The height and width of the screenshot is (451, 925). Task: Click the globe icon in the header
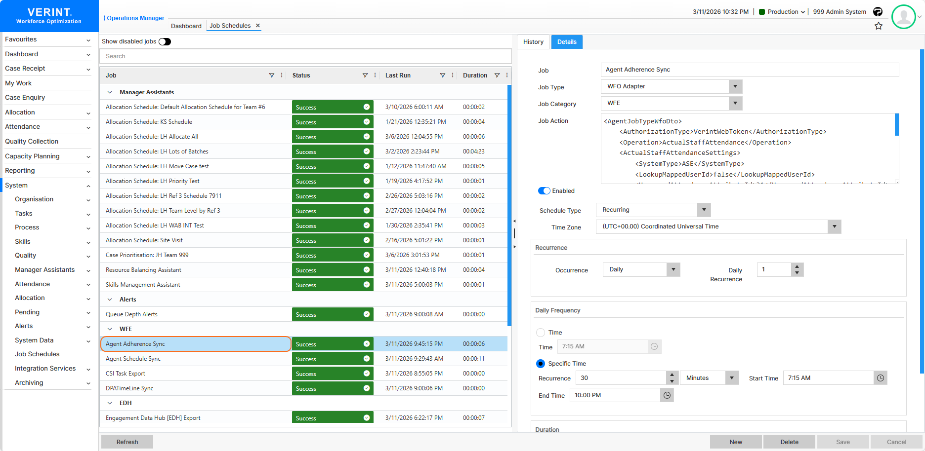click(x=878, y=11)
